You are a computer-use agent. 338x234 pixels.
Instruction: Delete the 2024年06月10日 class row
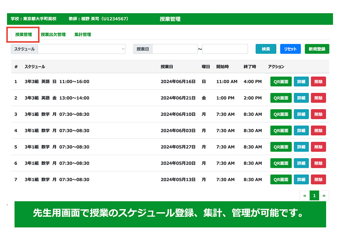(x=318, y=114)
